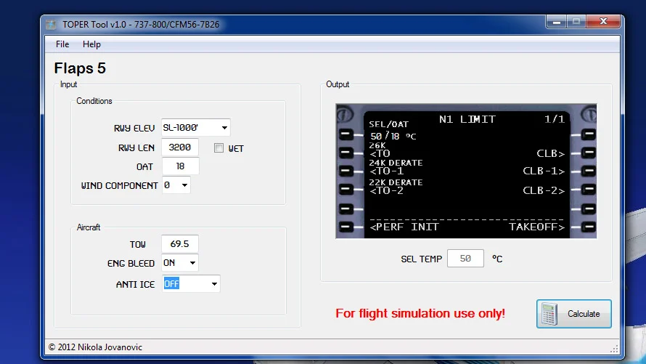The width and height of the screenshot is (646, 364).
Task: Click the Flaps 5 heading
Action: click(x=80, y=68)
